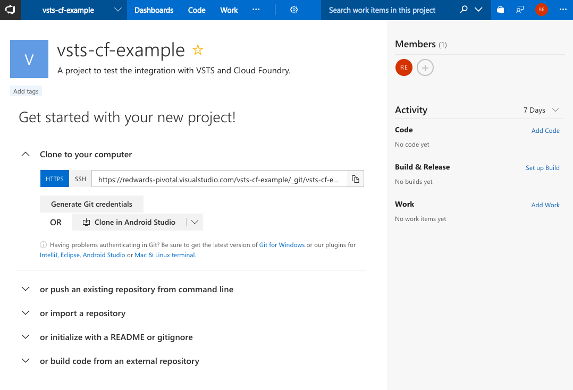Click the VSTS logo icon in top-left
Viewport: 573px width, 390px height.
10,10
